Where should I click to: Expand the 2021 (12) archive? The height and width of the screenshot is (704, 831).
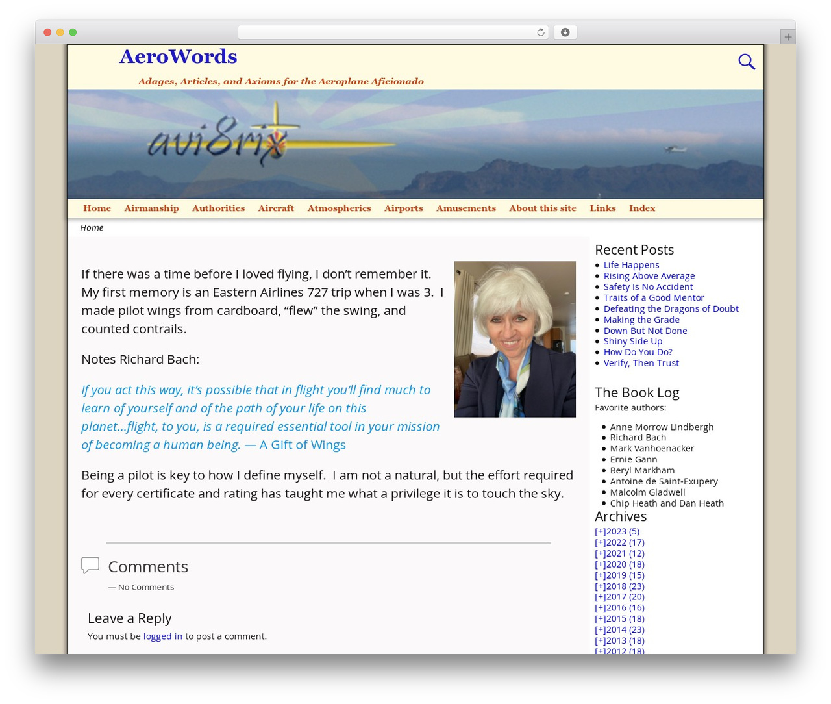(x=619, y=553)
